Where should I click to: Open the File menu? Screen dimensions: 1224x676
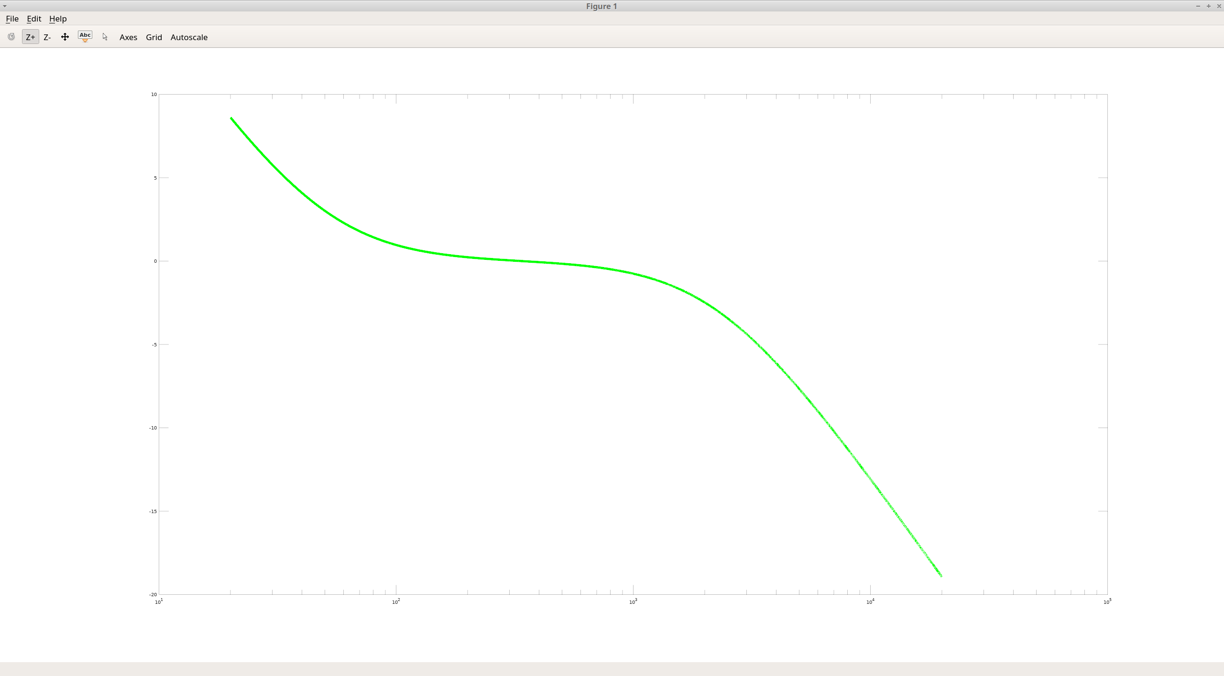(x=12, y=19)
